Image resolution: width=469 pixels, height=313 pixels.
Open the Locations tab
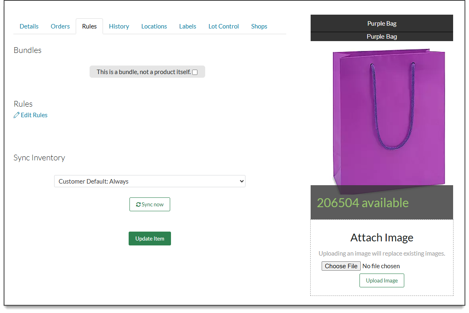point(154,26)
